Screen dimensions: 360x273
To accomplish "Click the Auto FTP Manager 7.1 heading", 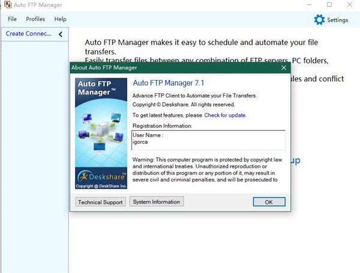I will (169, 83).
